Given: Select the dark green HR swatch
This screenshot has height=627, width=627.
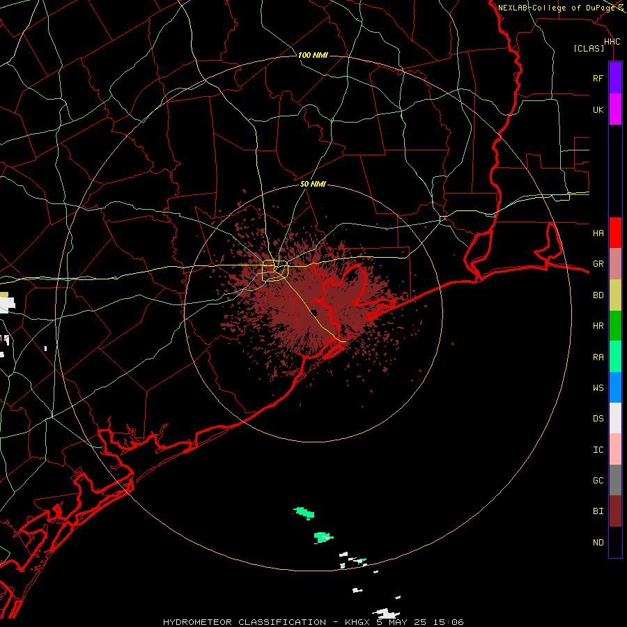Looking at the screenshot, I should 615,325.
